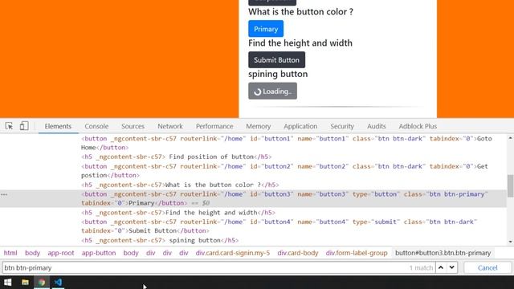Viewport: 514px width, 289px height.
Task: Open the Application tab
Action: click(x=300, y=126)
